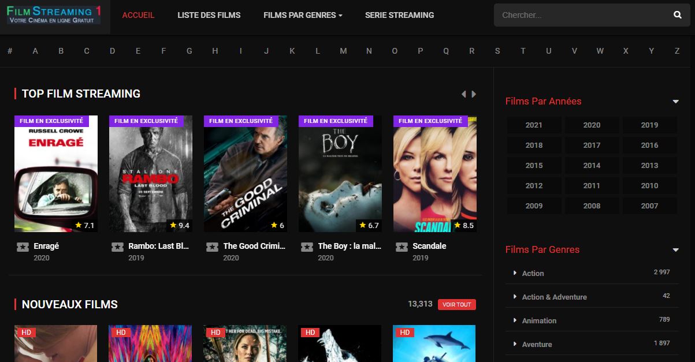Open the Films Par Genres dropdown menu

[x=303, y=15]
